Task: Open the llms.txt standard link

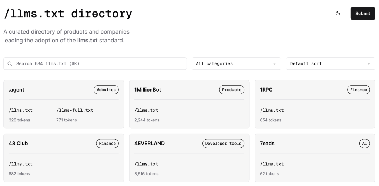Action: coord(87,41)
